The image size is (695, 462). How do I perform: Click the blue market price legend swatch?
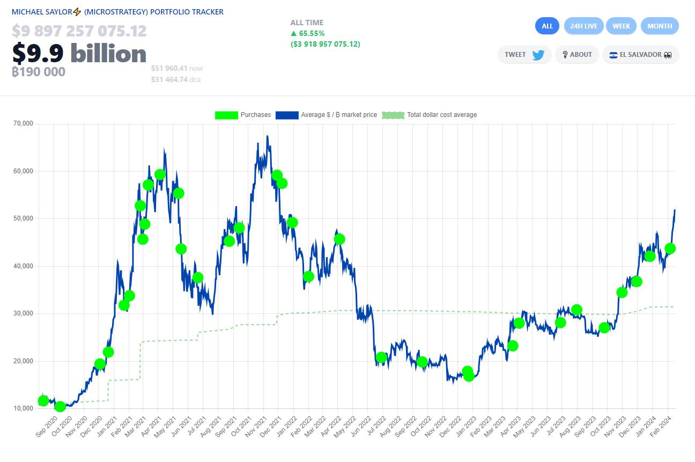point(287,115)
